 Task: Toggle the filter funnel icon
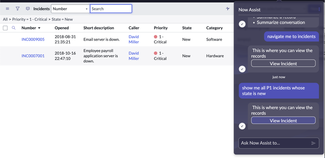coord(17,9)
